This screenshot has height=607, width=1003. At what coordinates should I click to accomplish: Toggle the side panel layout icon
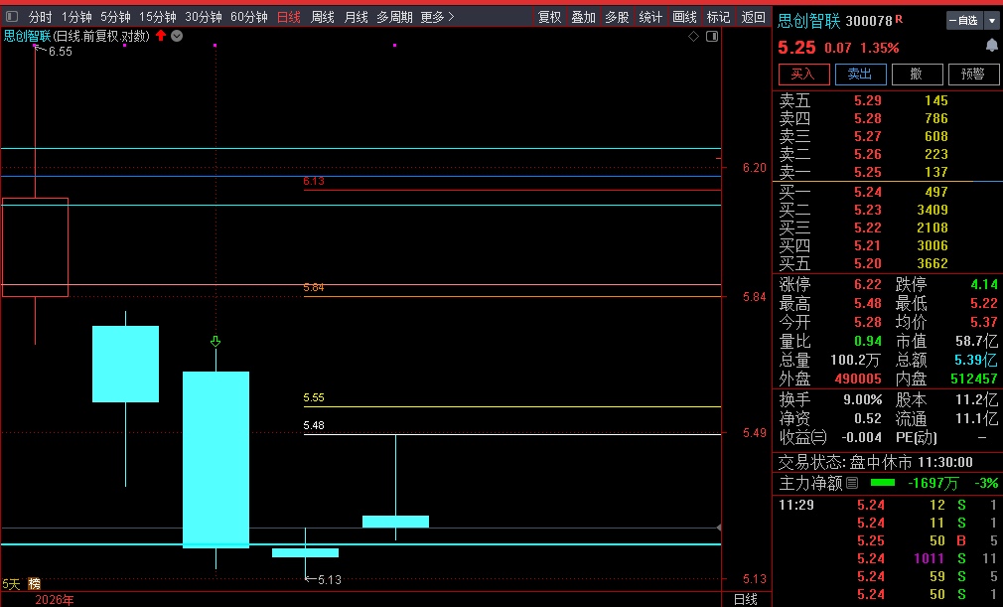pyautogui.click(x=712, y=37)
